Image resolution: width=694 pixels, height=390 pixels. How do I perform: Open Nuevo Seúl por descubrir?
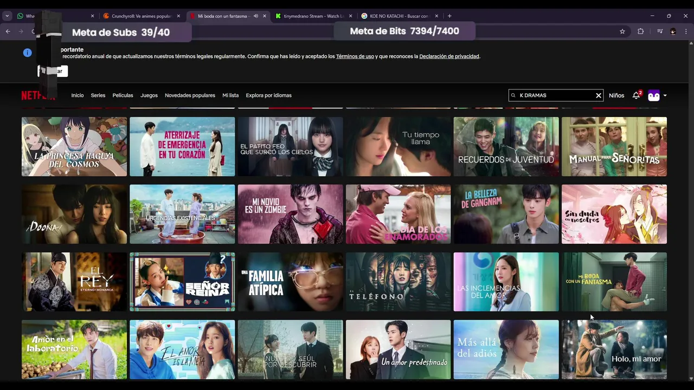tap(290, 350)
